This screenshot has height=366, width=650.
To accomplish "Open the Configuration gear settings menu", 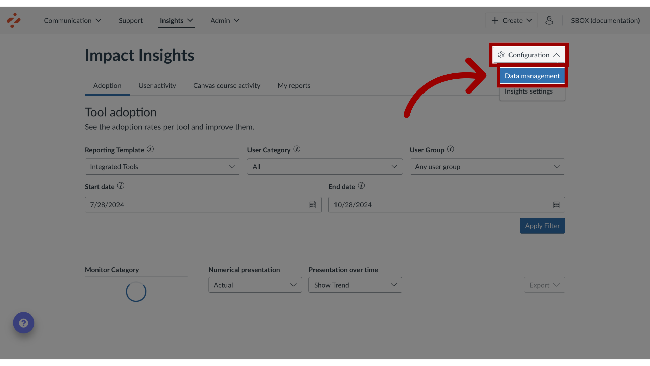I will click(x=528, y=55).
